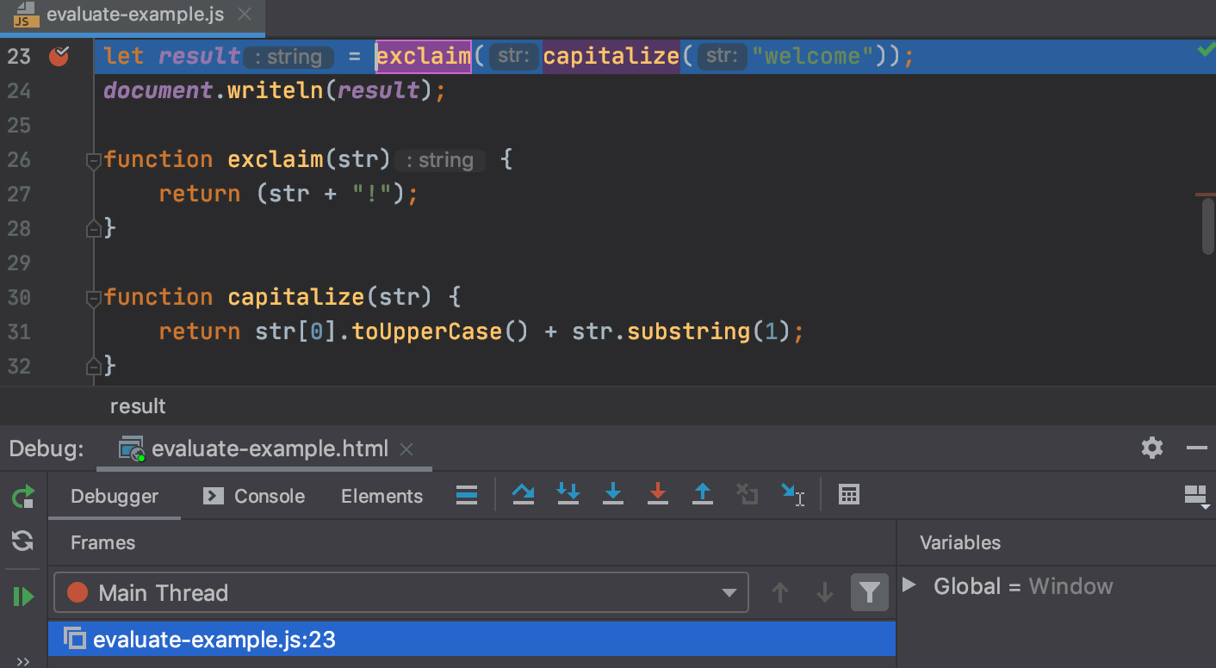Click the Step Out icon
The width and height of the screenshot is (1216, 668).
(703, 494)
